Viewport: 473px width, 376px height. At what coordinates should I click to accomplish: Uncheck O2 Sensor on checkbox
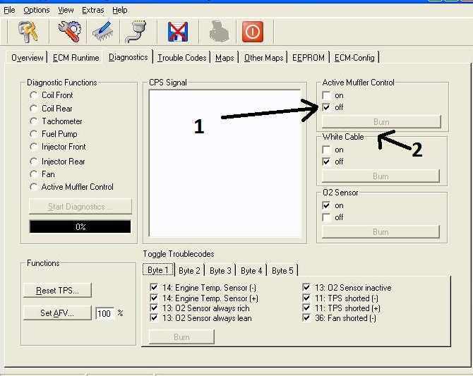[x=326, y=205]
